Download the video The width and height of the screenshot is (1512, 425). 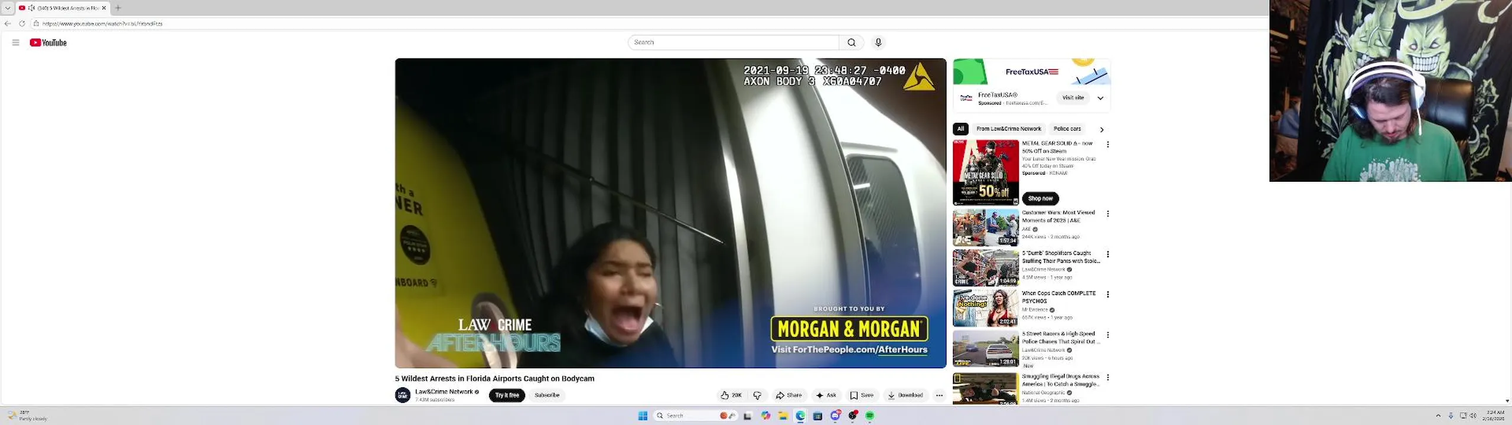[x=905, y=395]
